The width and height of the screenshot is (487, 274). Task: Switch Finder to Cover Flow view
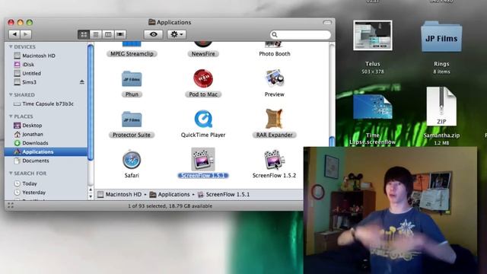pyautogui.click(x=120, y=34)
